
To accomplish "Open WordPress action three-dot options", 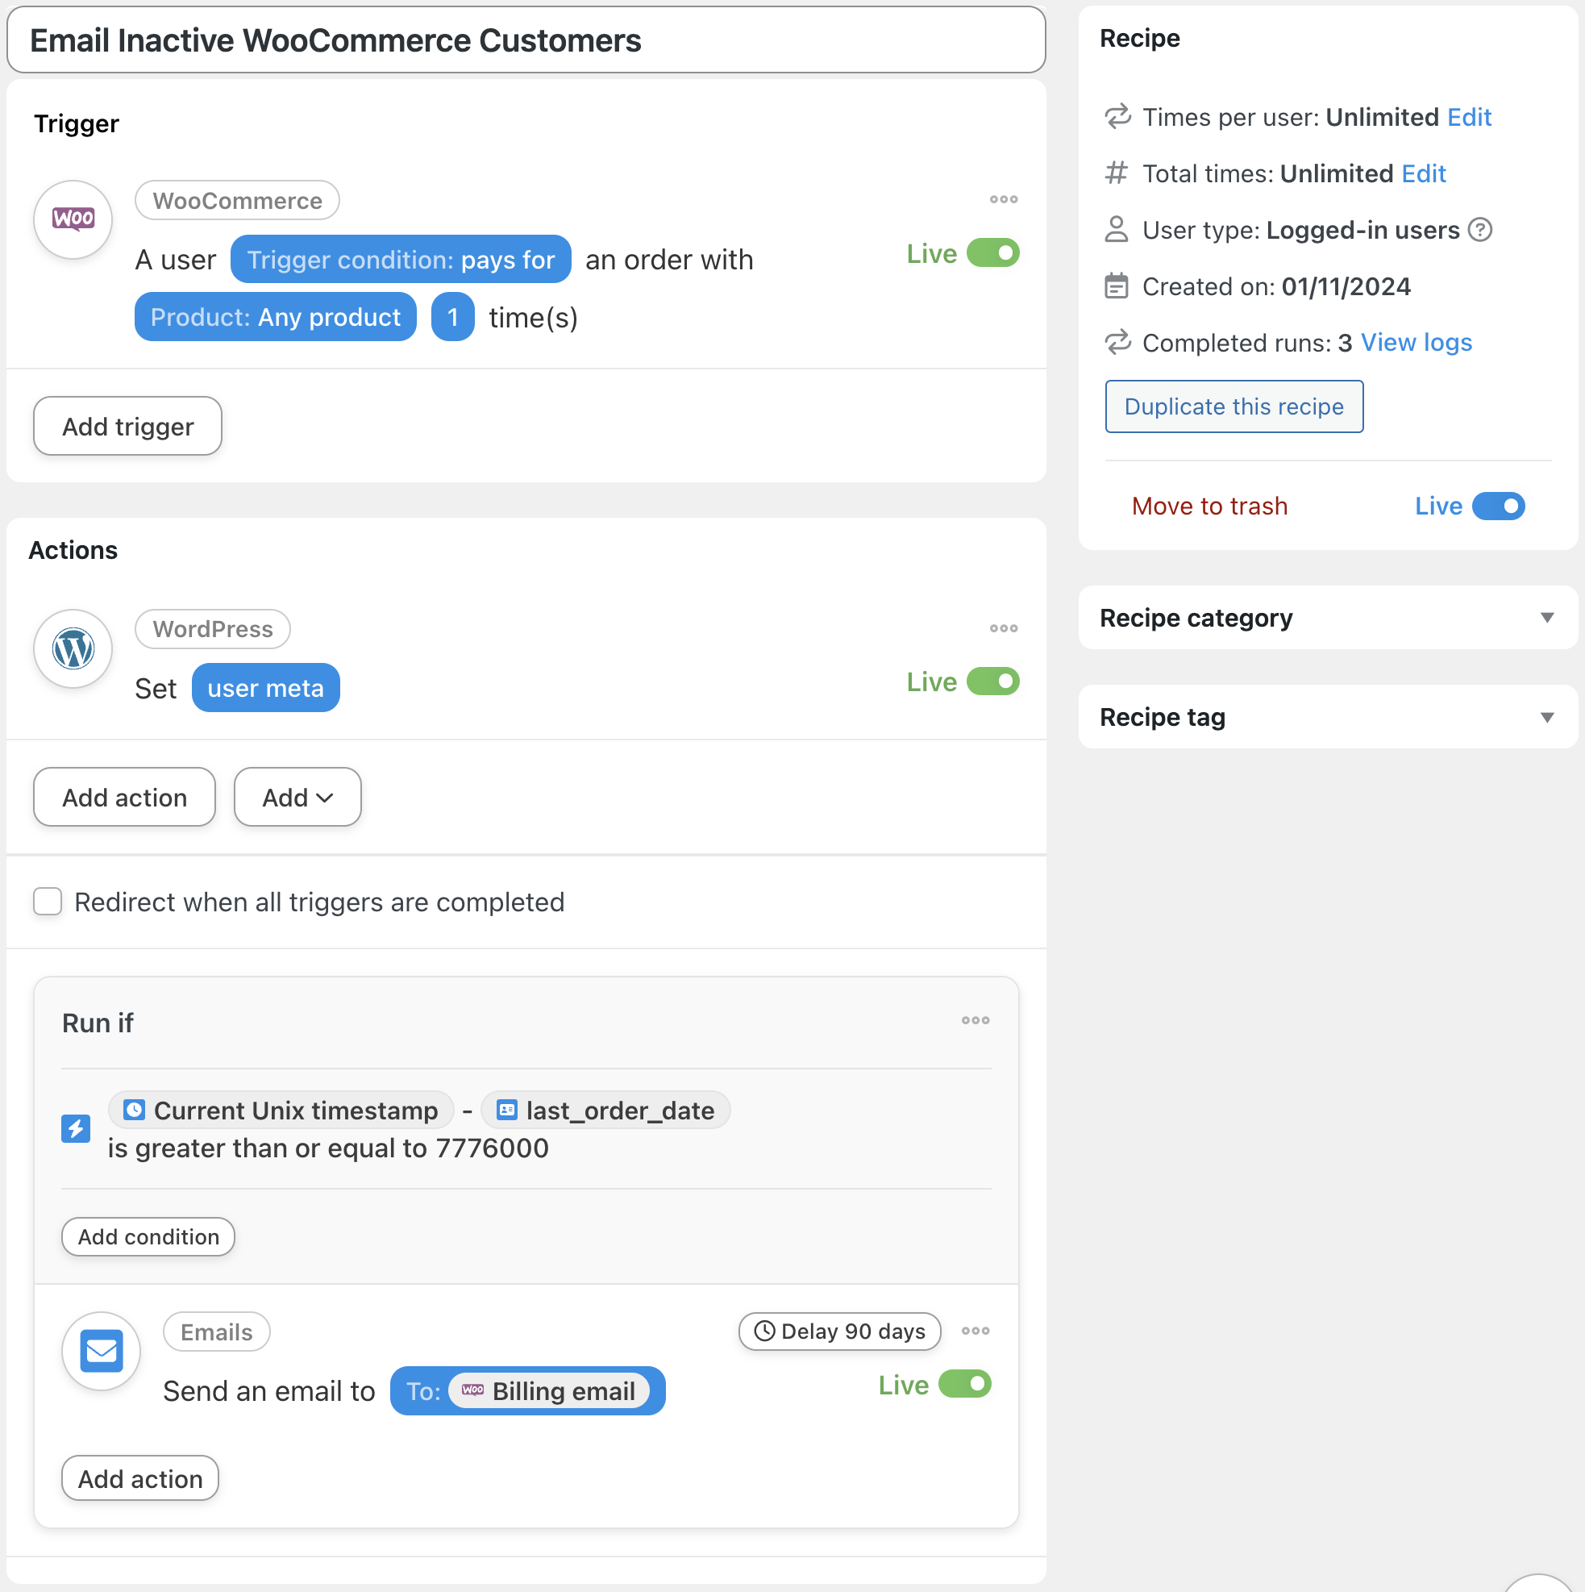I will click(1004, 629).
